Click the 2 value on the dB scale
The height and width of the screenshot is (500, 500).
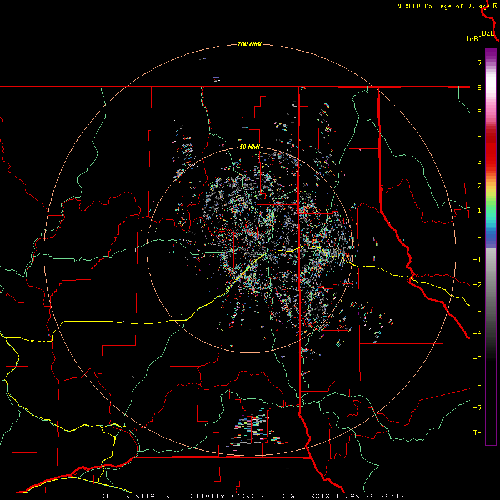coord(479,186)
